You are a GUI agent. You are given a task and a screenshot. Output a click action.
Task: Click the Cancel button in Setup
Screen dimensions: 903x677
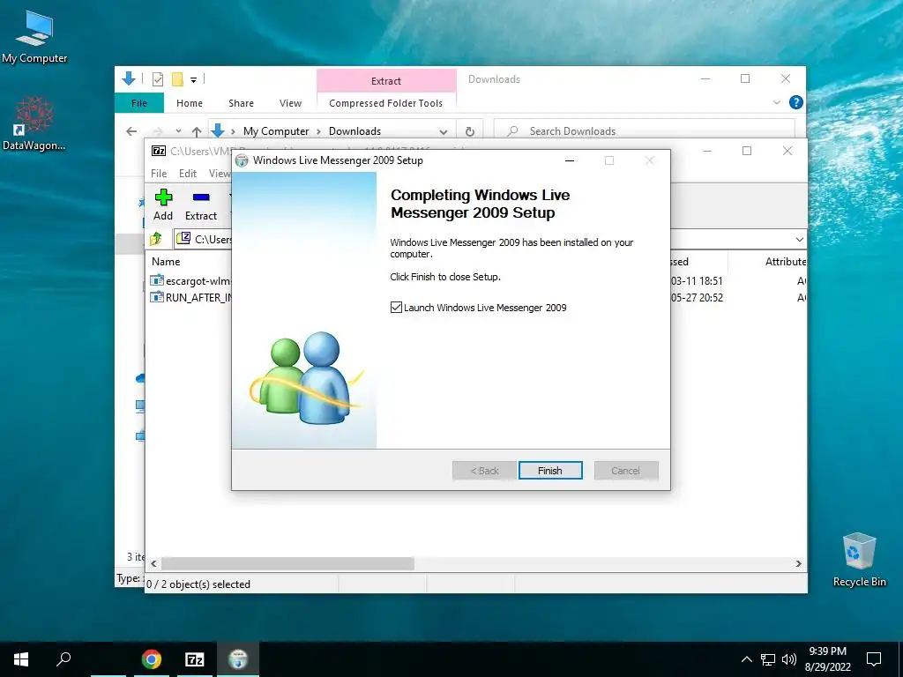pos(626,471)
